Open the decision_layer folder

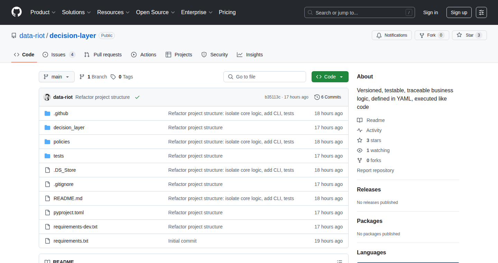point(69,128)
